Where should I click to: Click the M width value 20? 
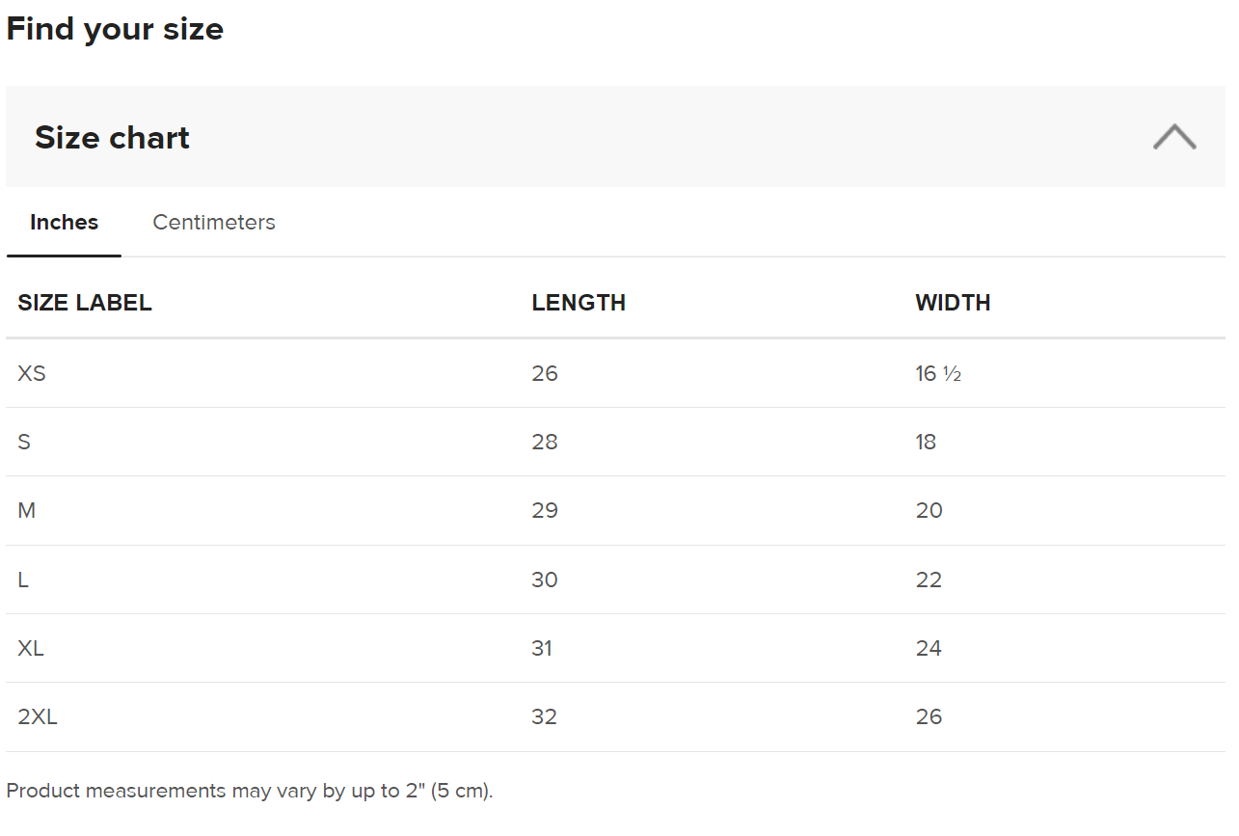(929, 510)
